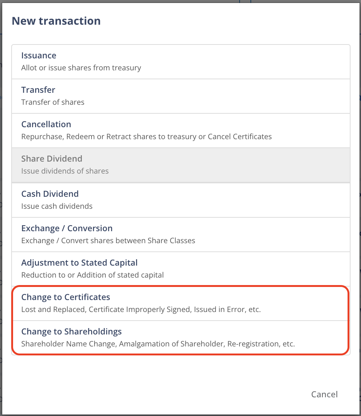This screenshot has height=416, width=361.
Task: Click the 'Transfer of shares' description
Action: point(53,103)
